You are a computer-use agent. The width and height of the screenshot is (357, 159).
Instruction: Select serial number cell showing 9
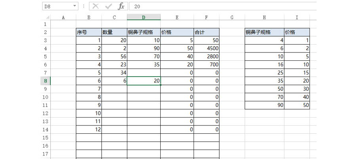click(x=89, y=105)
